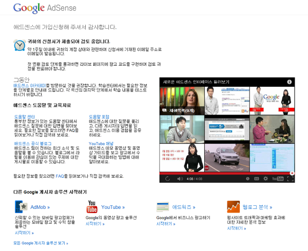
Task: Enter fullscreen mode in video player
Action: click(x=291, y=179)
